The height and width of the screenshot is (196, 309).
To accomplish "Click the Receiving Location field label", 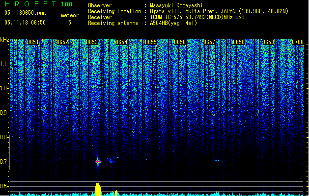I will [114, 11].
